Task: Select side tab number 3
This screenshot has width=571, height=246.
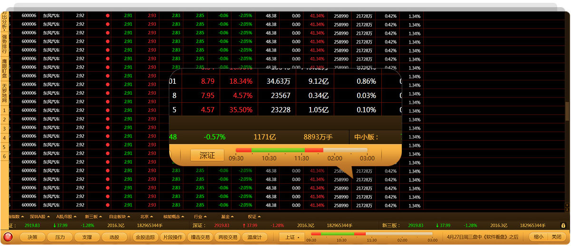Action: coord(4,128)
